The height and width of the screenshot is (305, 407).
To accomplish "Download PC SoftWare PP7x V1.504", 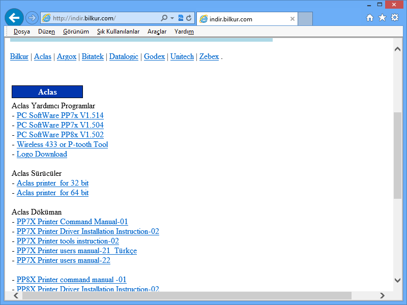I will pyautogui.click(x=60, y=125).
